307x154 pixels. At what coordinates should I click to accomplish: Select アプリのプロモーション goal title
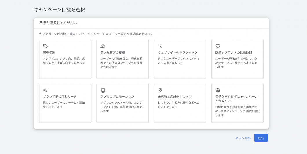click(x=117, y=97)
